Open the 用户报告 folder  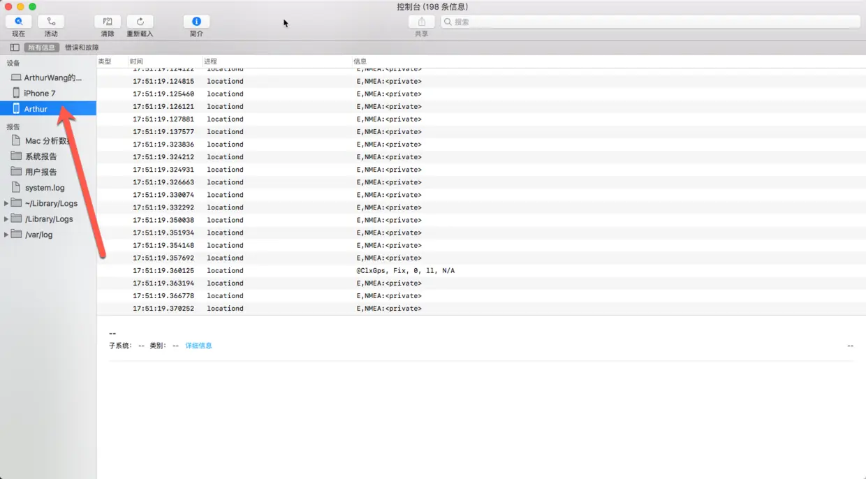(48, 172)
